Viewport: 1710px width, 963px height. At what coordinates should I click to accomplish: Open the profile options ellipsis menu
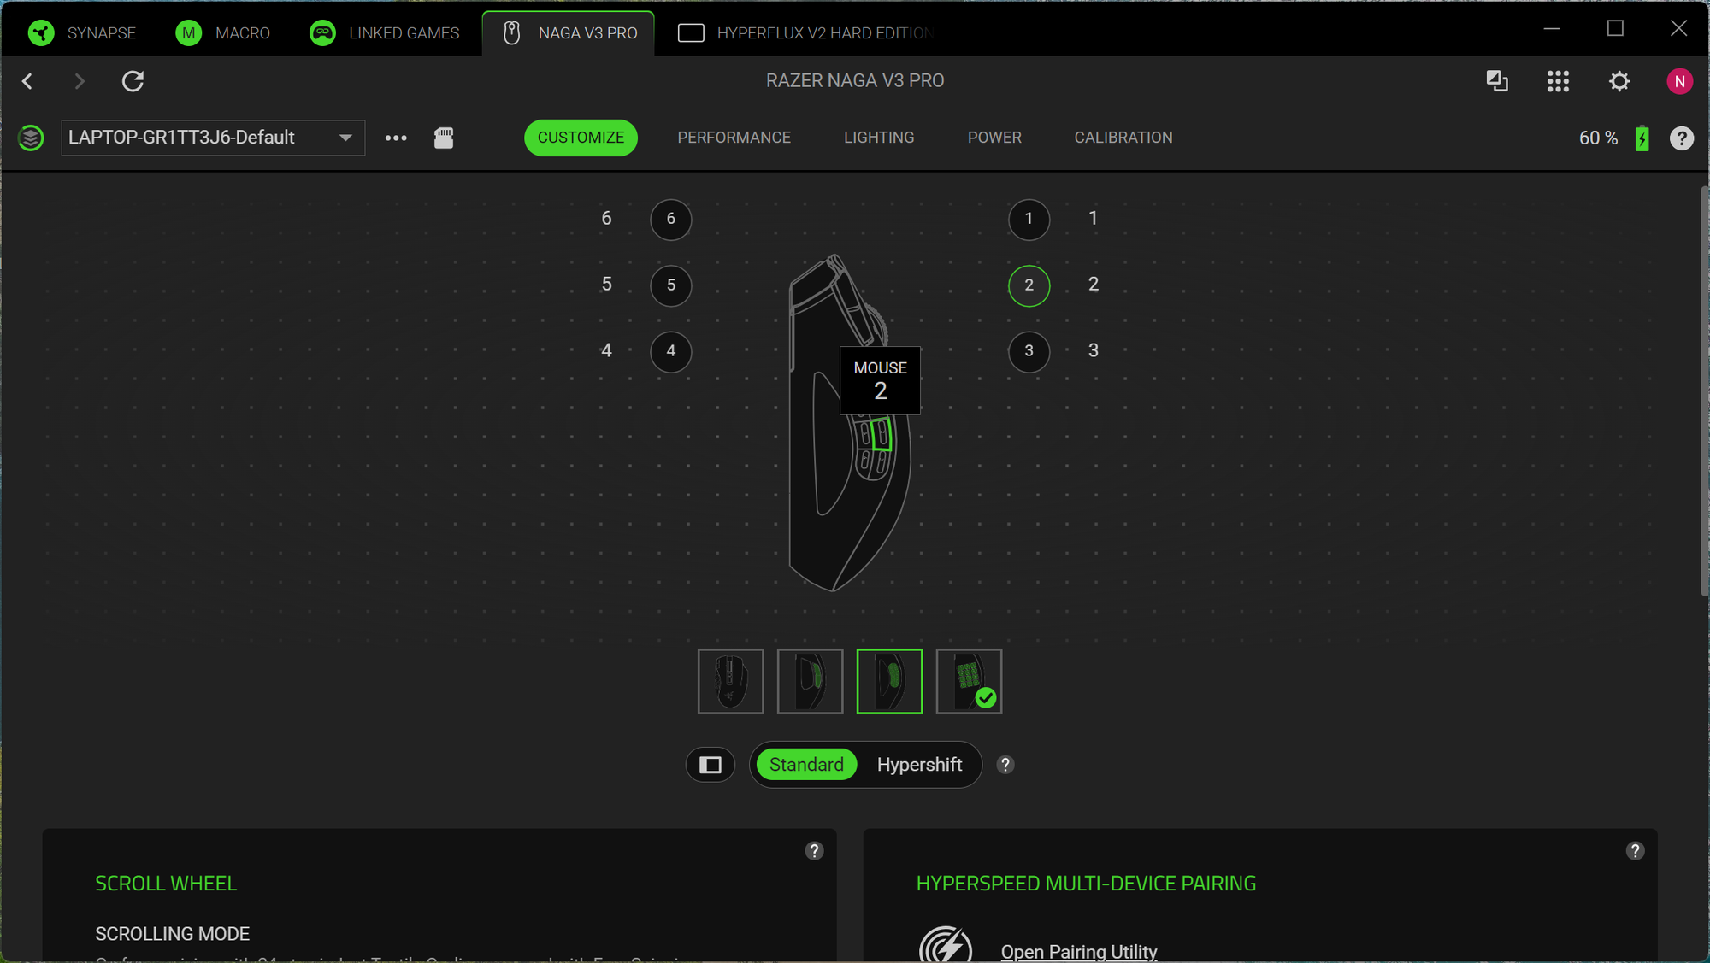pyautogui.click(x=396, y=138)
